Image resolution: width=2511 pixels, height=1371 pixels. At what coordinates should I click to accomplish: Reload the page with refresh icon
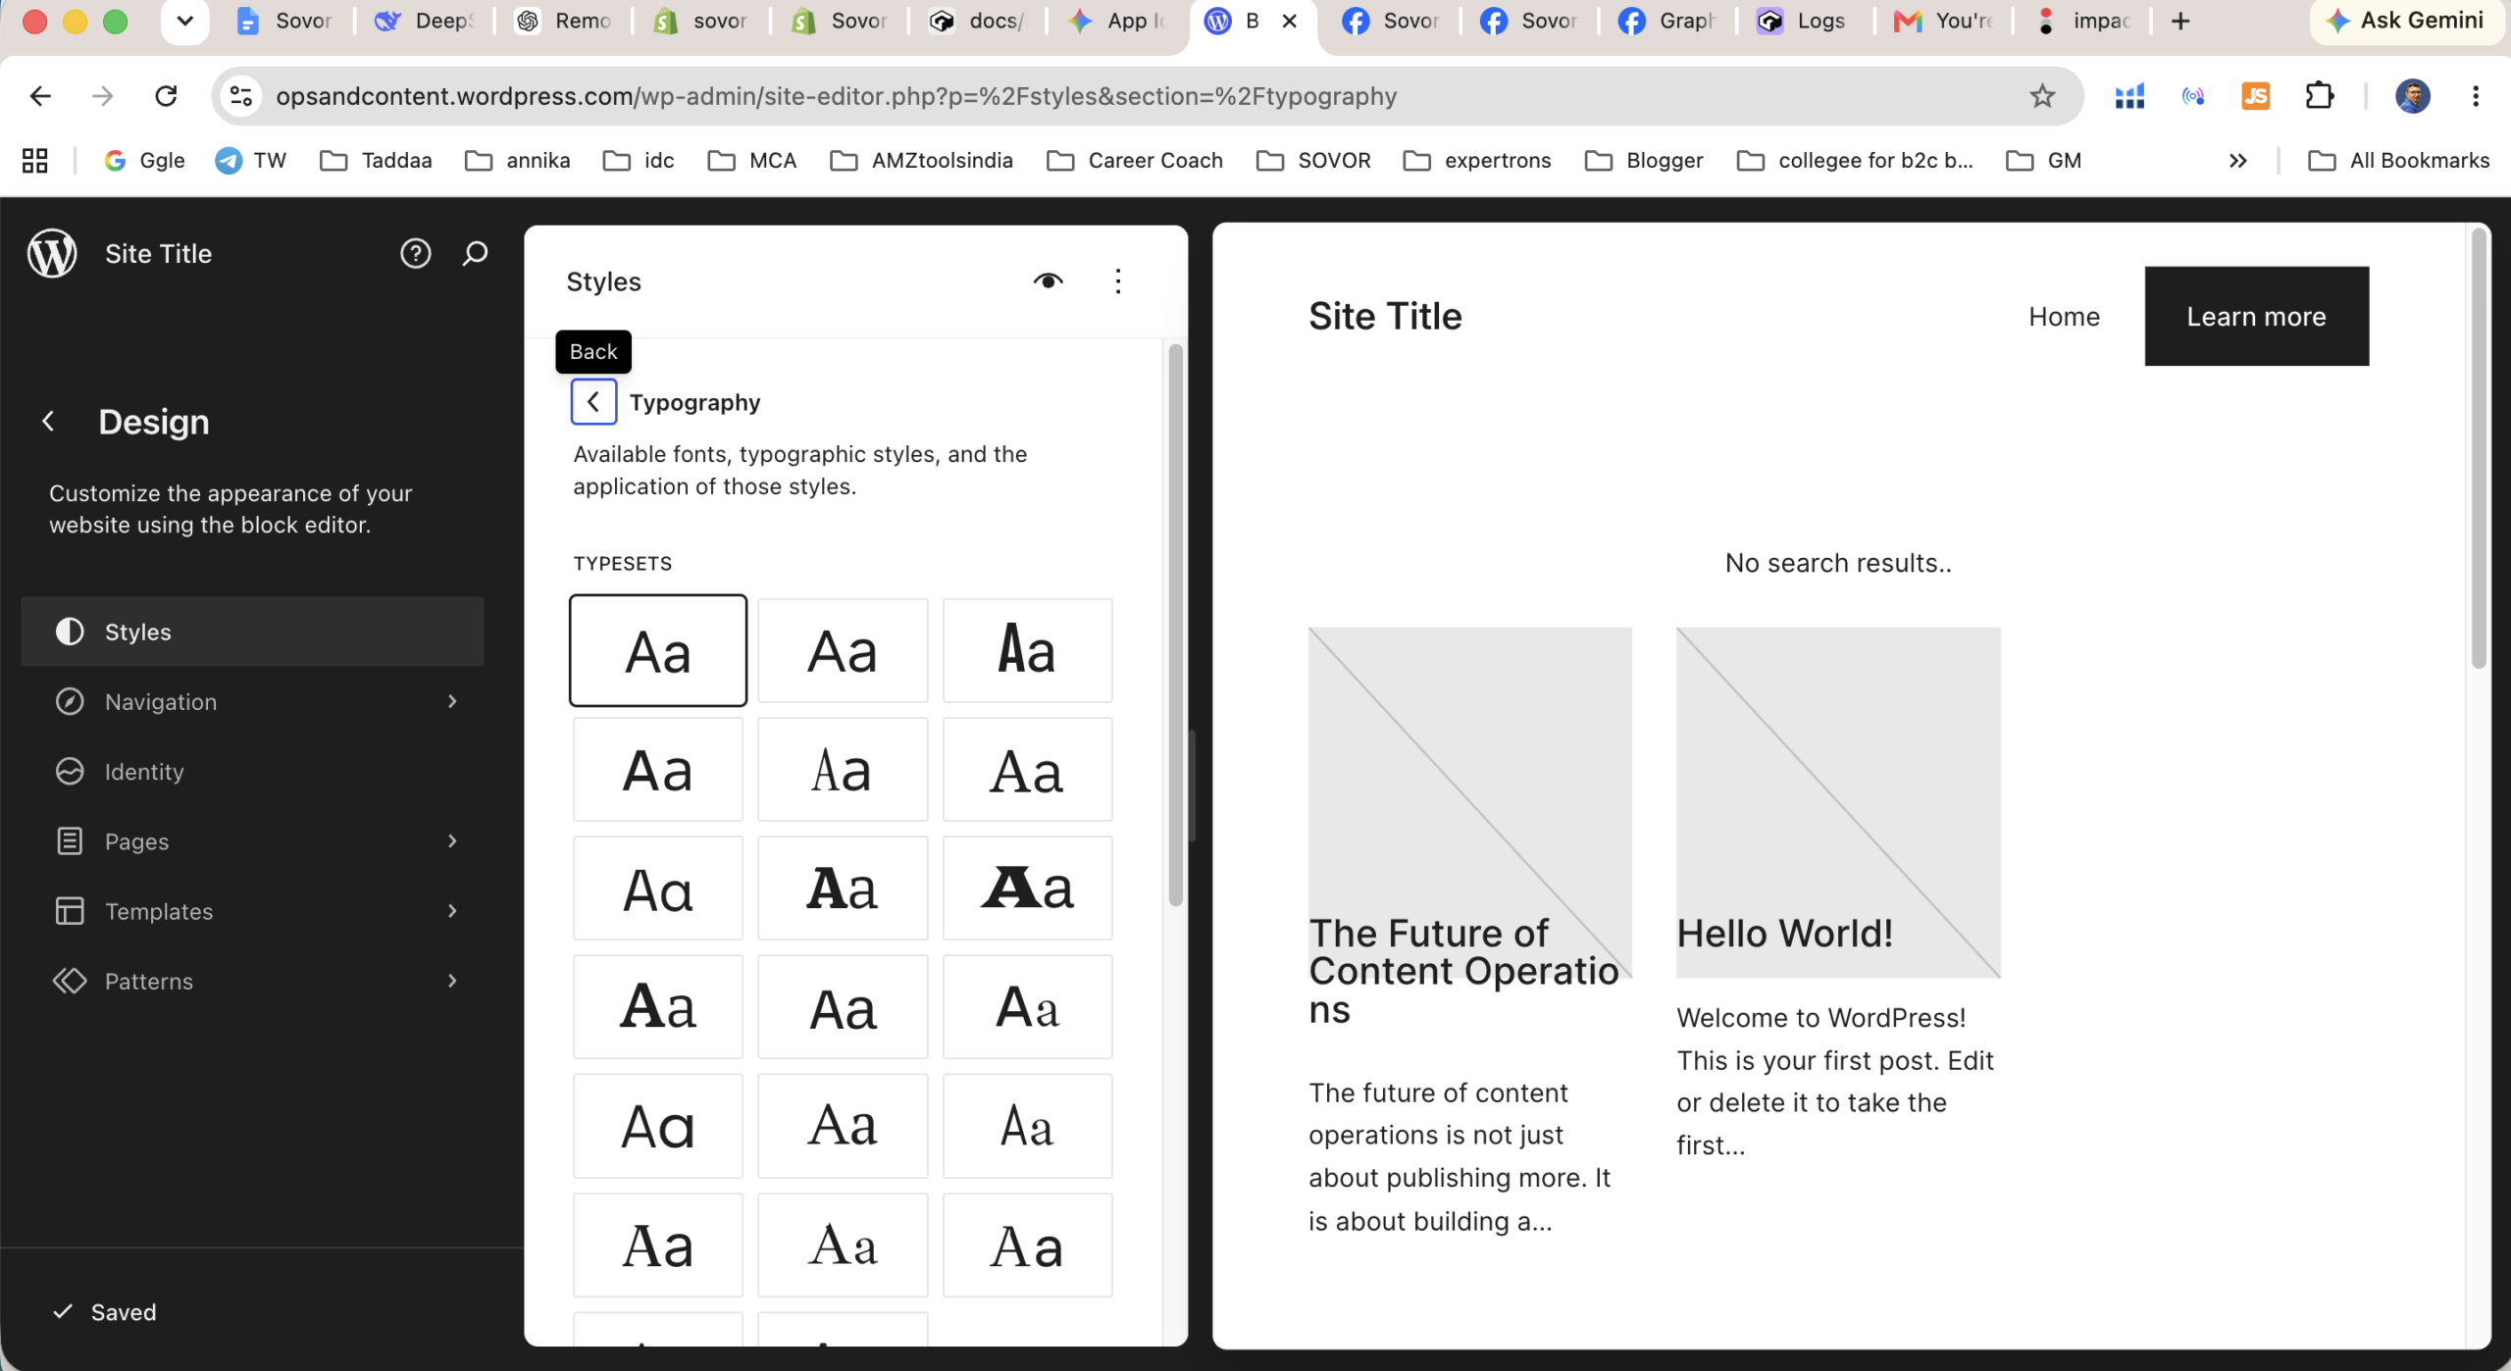coord(166,96)
